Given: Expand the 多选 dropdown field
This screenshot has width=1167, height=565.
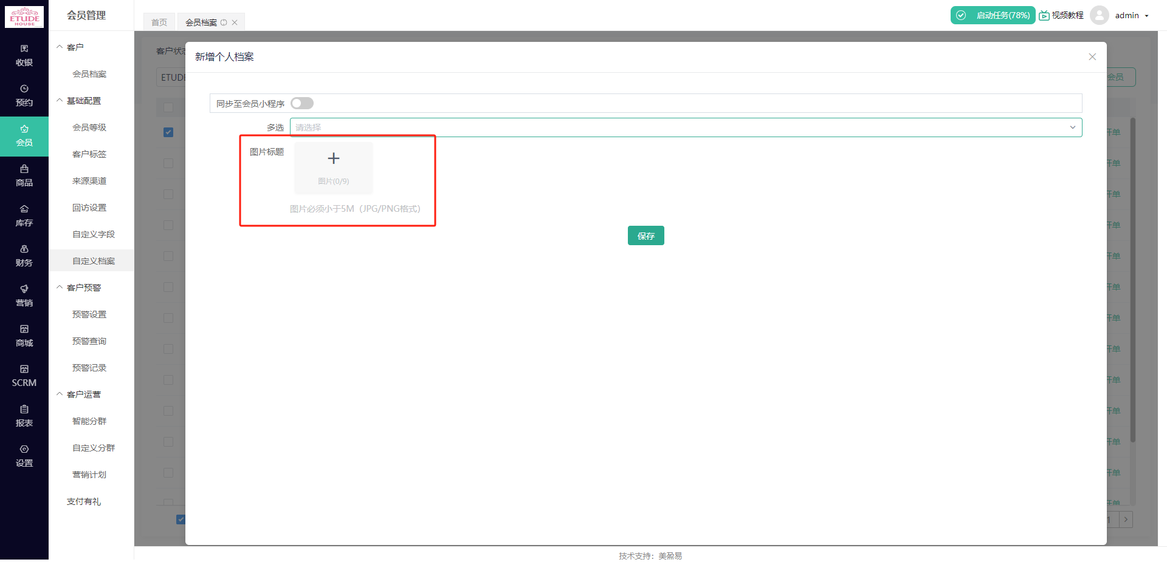Looking at the screenshot, I should [686, 127].
